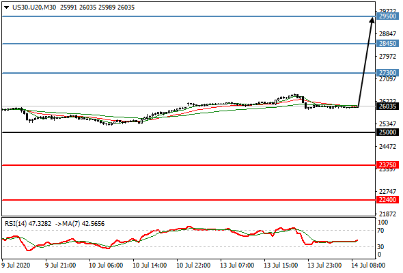Select the blue horizontal line at 29500
Viewport: 403px width, 273px height.
[189, 16]
